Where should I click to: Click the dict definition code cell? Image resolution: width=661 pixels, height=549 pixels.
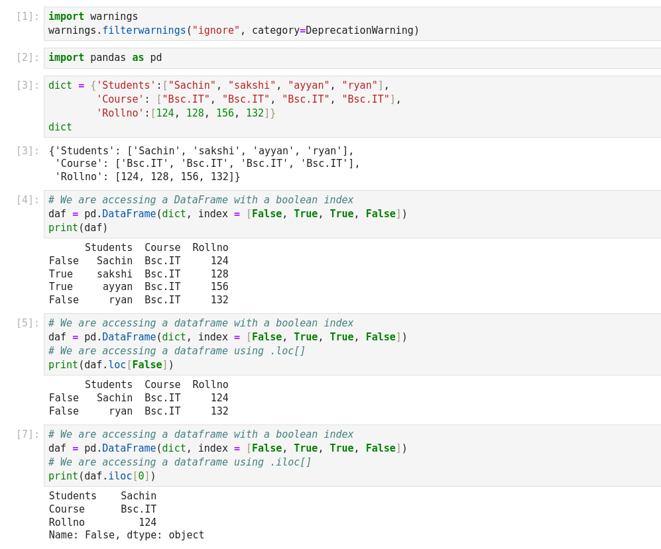click(x=351, y=107)
